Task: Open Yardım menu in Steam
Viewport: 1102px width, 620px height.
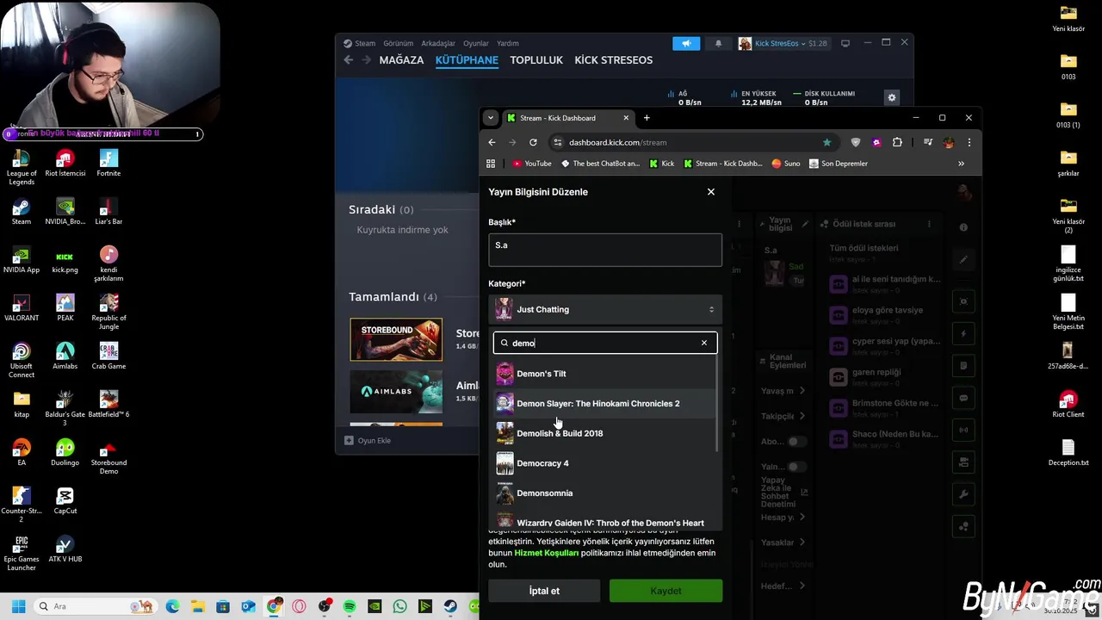Action: (x=508, y=43)
